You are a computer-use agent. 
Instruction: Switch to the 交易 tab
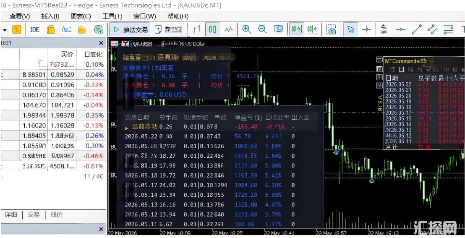(x=34, y=214)
